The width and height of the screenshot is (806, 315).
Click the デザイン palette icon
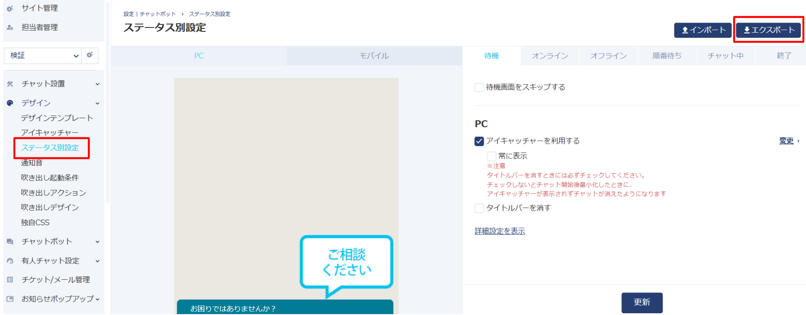coord(10,103)
